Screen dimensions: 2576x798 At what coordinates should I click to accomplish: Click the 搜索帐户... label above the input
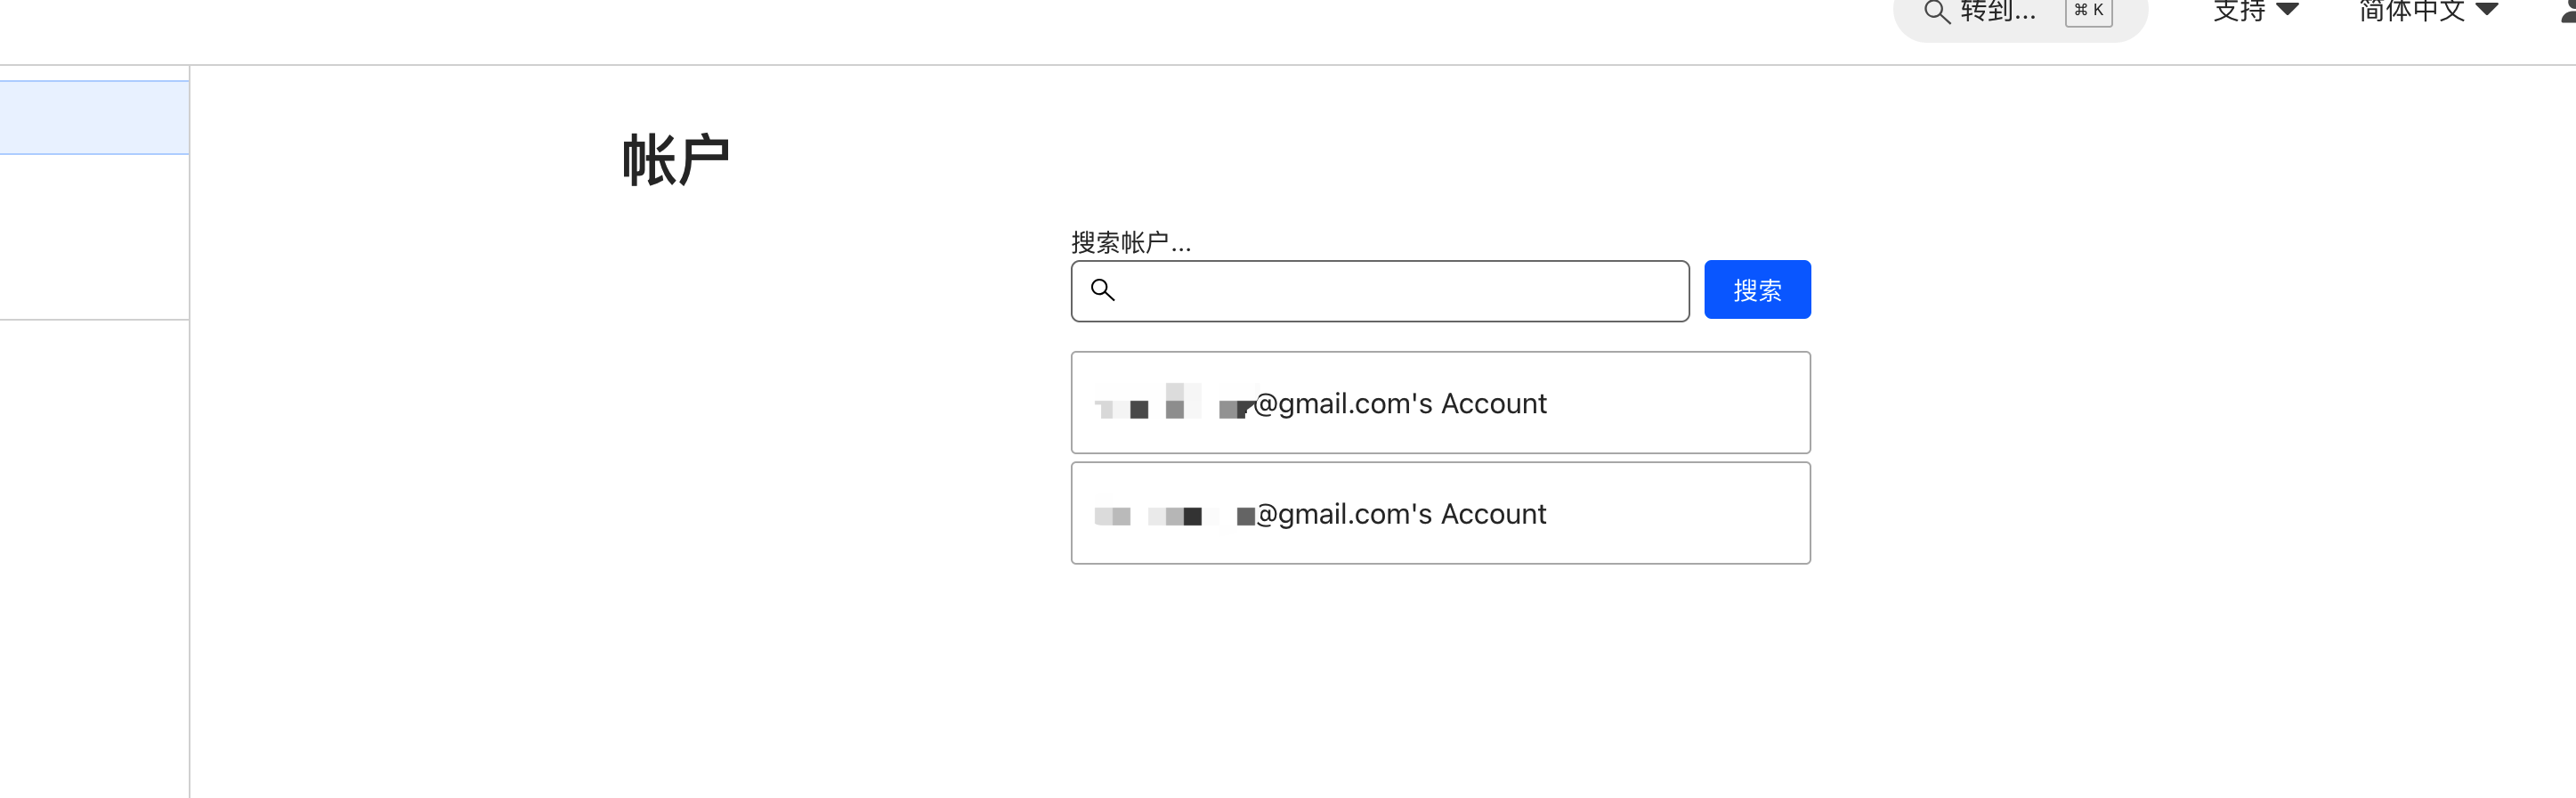(x=1130, y=242)
